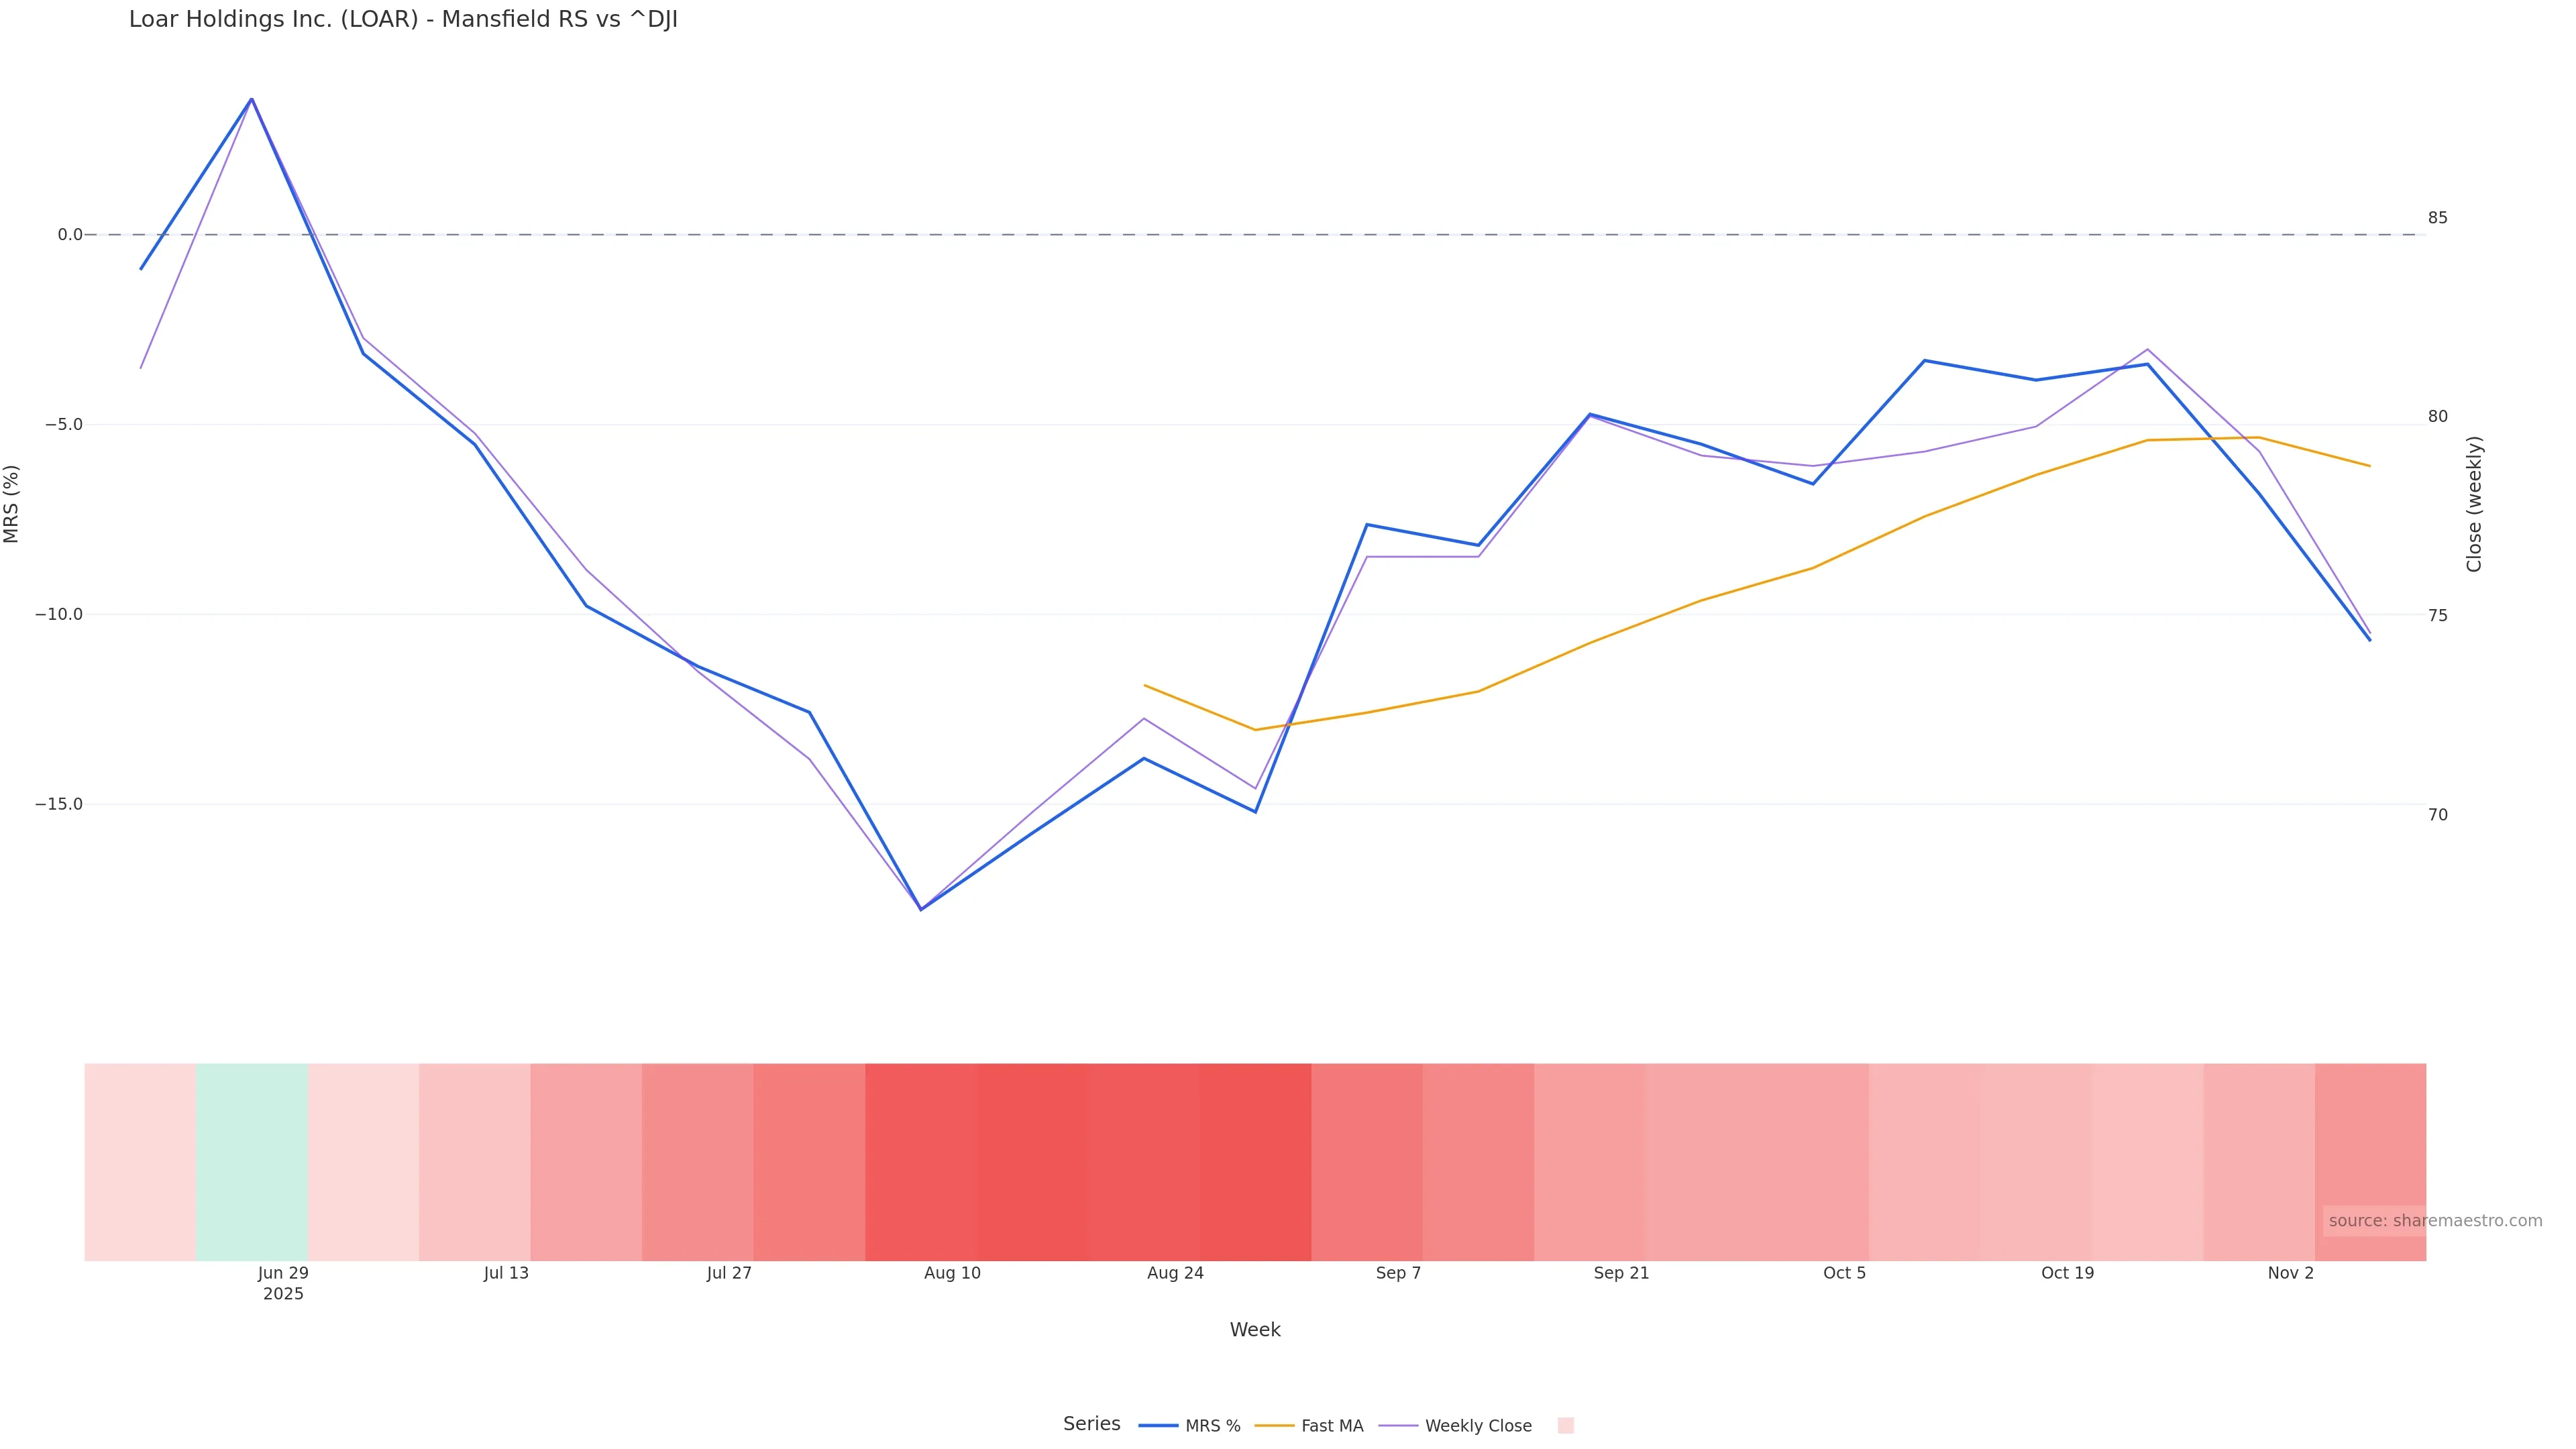Click the pink square legend swatch
Image resolution: width=2576 pixels, height=1449 pixels.
pyautogui.click(x=1565, y=1426)
